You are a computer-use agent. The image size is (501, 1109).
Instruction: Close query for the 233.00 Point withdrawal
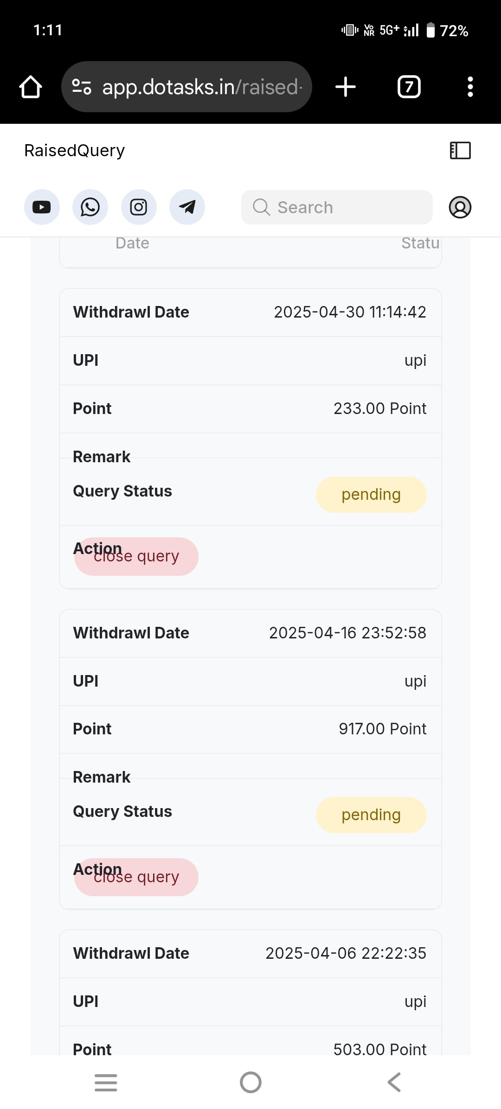point(136,556)
